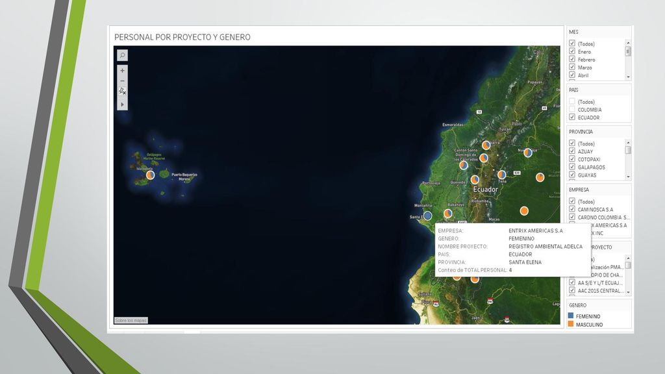
Task: Uncheck the GALAPAGOS province checkbox
Action: click(x=572, y=167)
